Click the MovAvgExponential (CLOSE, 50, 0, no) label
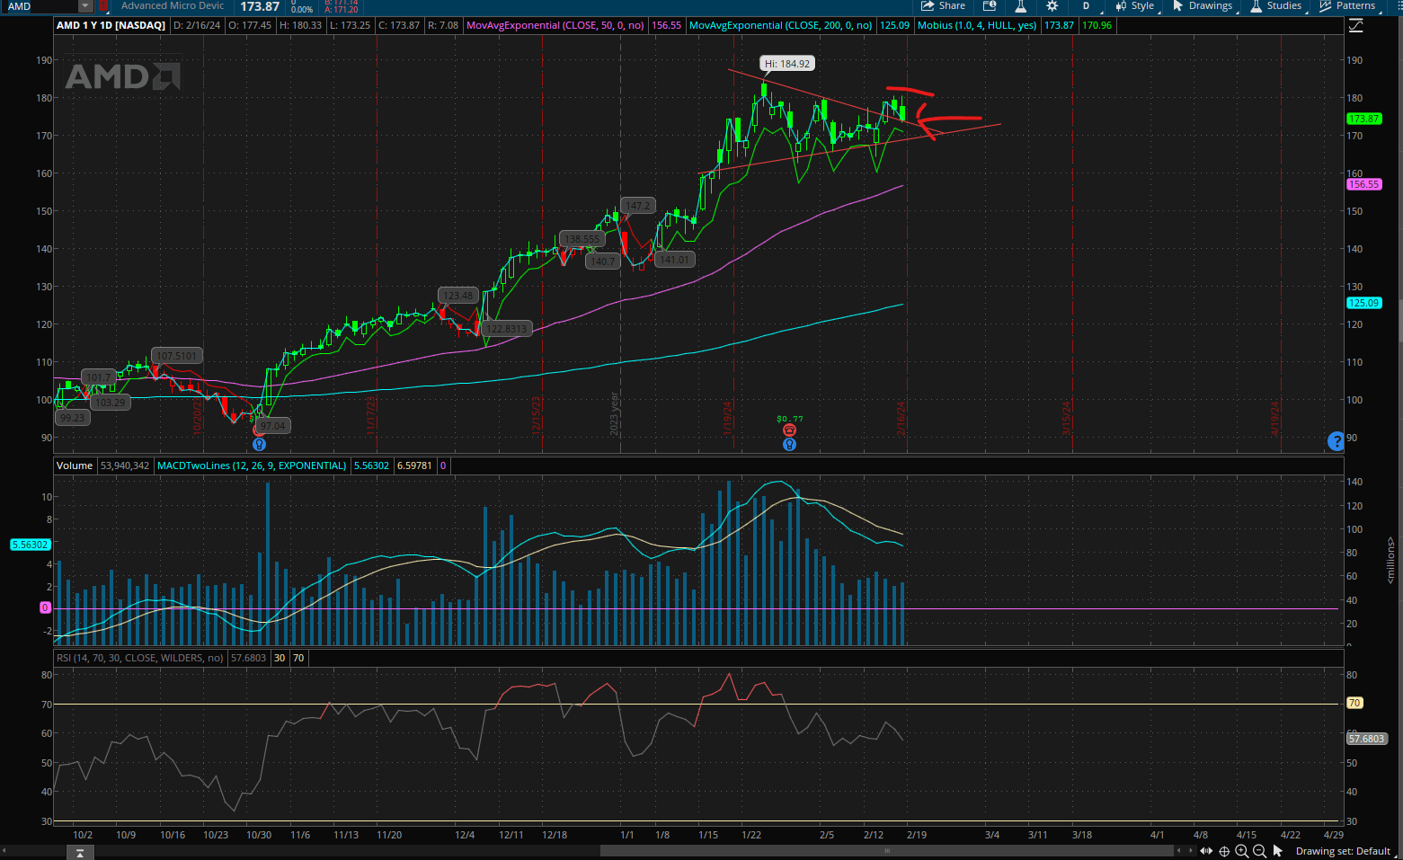1403x860 pixels. [x=555, y=25]
